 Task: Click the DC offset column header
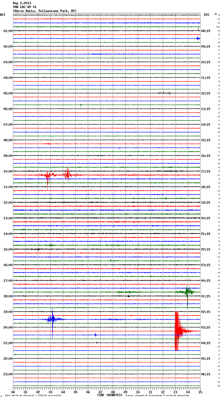(216, 14)
